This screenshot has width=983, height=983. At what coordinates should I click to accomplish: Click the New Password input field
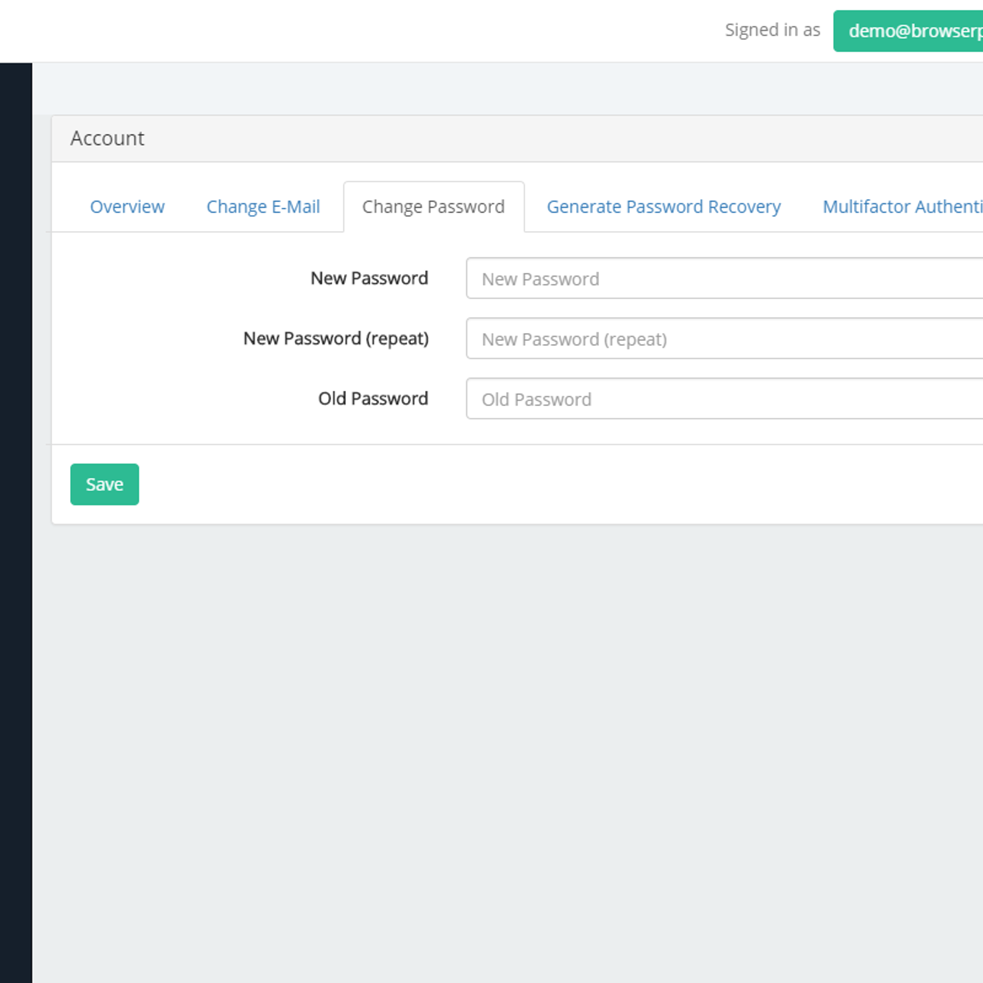725,278
